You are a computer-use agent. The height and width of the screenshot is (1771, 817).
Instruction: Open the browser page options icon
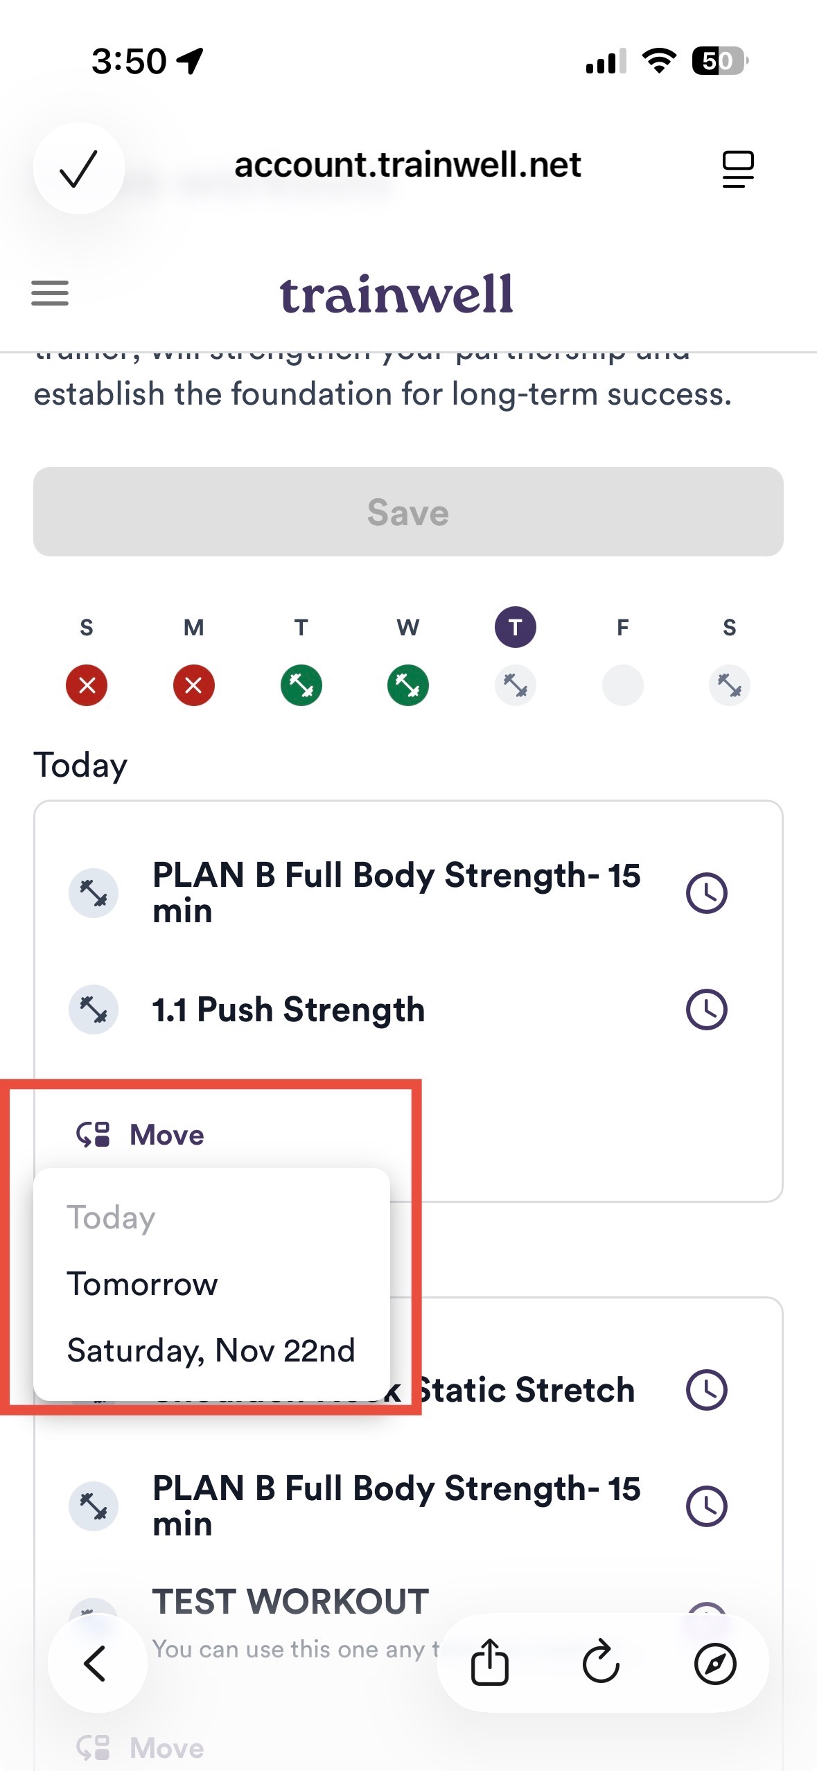tap(737, 168)
